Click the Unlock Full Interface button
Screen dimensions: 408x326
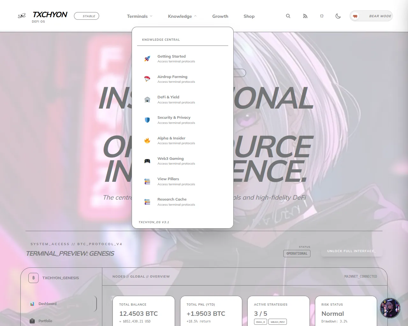pyautogui.click(x=352, y=251)
